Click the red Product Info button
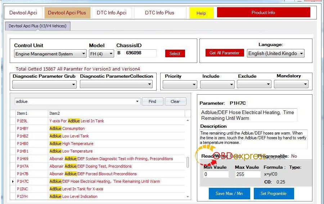Image resolution: width=324 pixels, height=204 pixels. point(263,13)
